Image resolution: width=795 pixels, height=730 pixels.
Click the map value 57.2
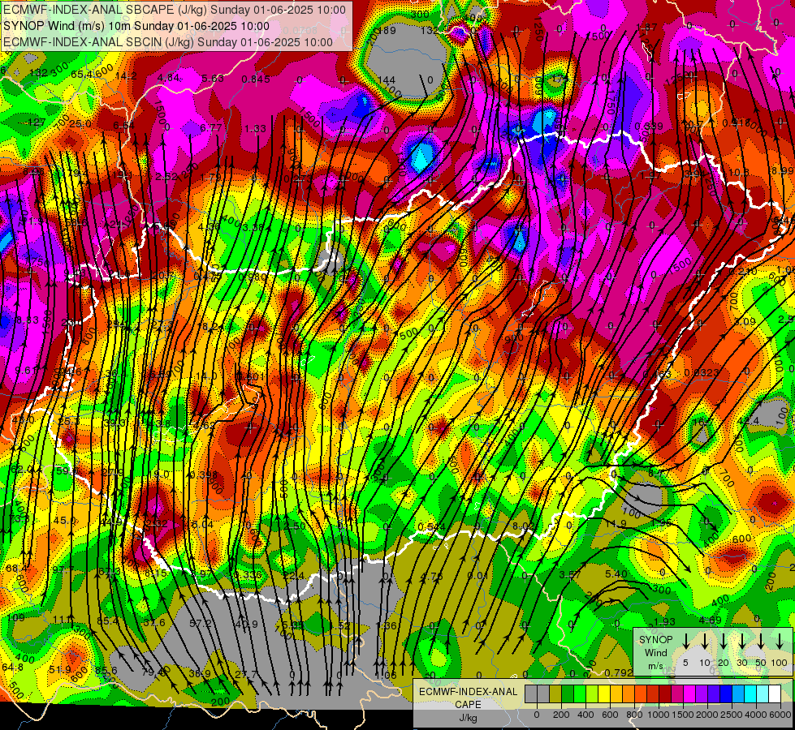click(201, 623)
